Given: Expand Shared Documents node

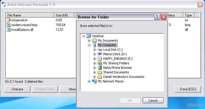Looking at the screenshot, I should click(94, 72).
